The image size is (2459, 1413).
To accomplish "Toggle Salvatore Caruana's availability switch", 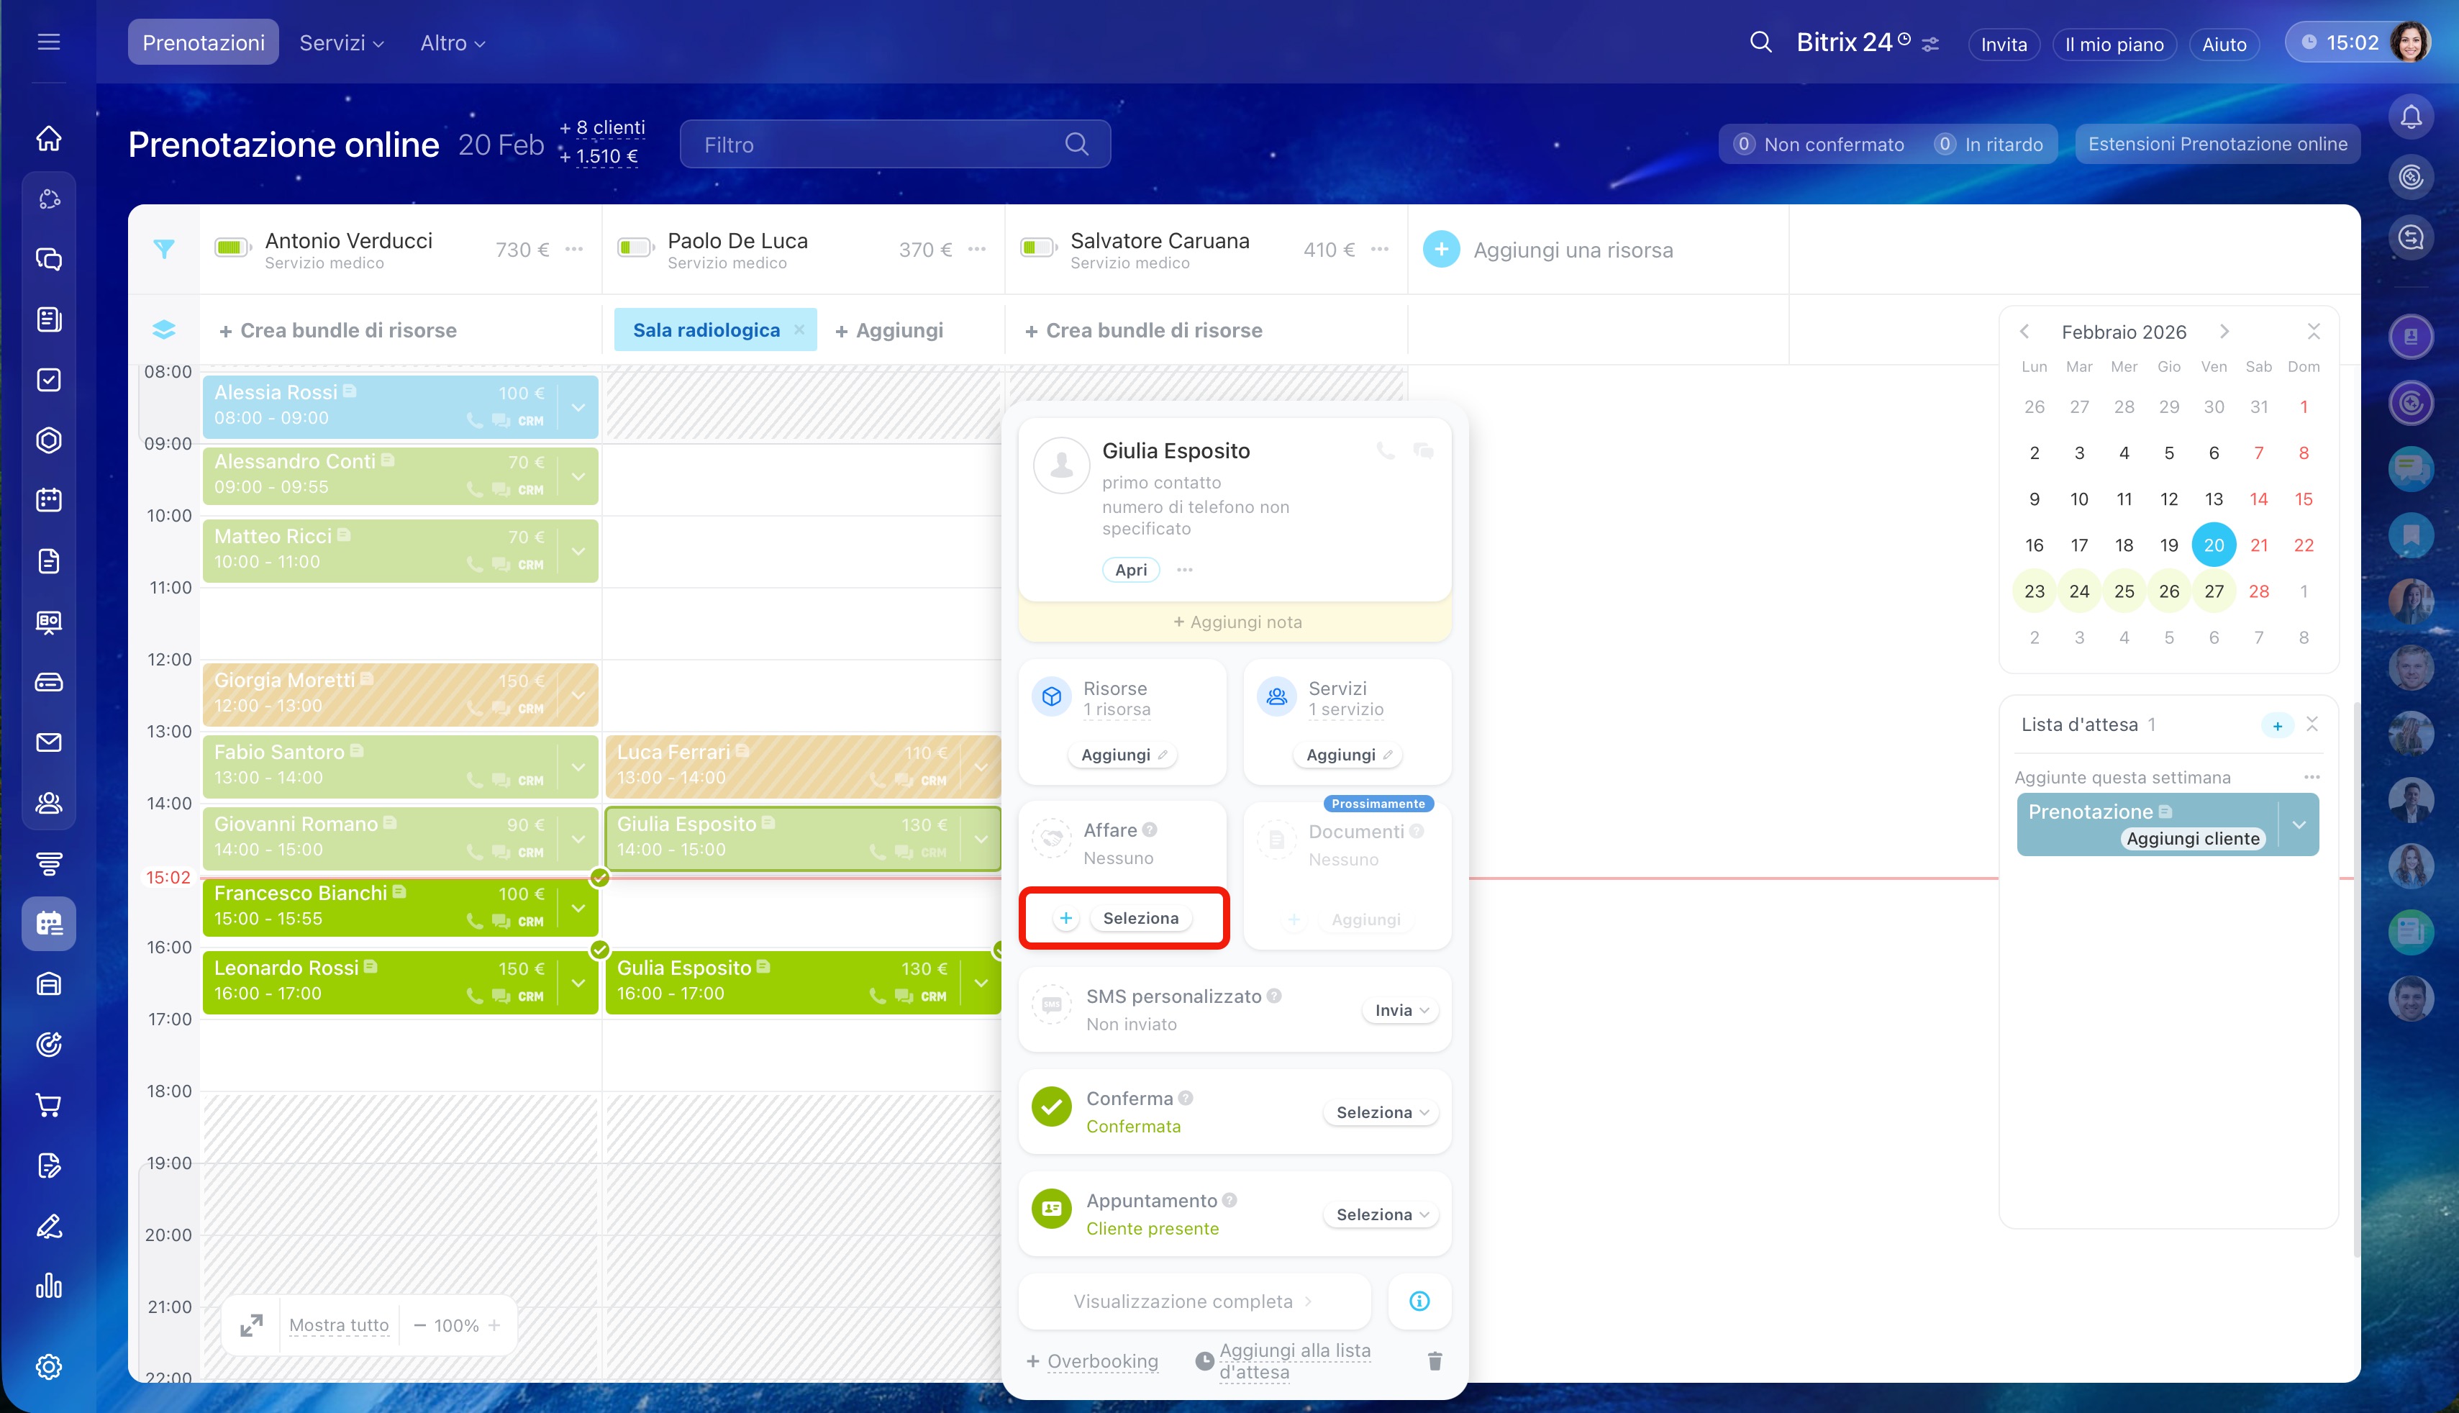I will coord(1038,248).
